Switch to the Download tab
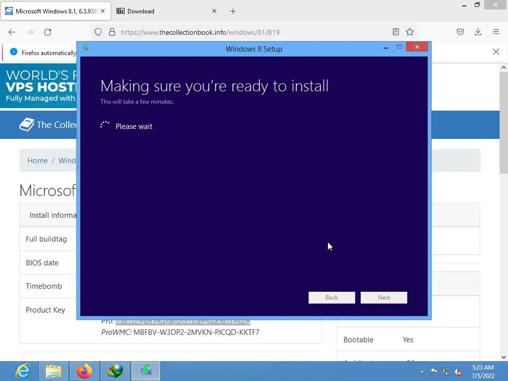Screen dimensions: 508x381 pos(167,11)
